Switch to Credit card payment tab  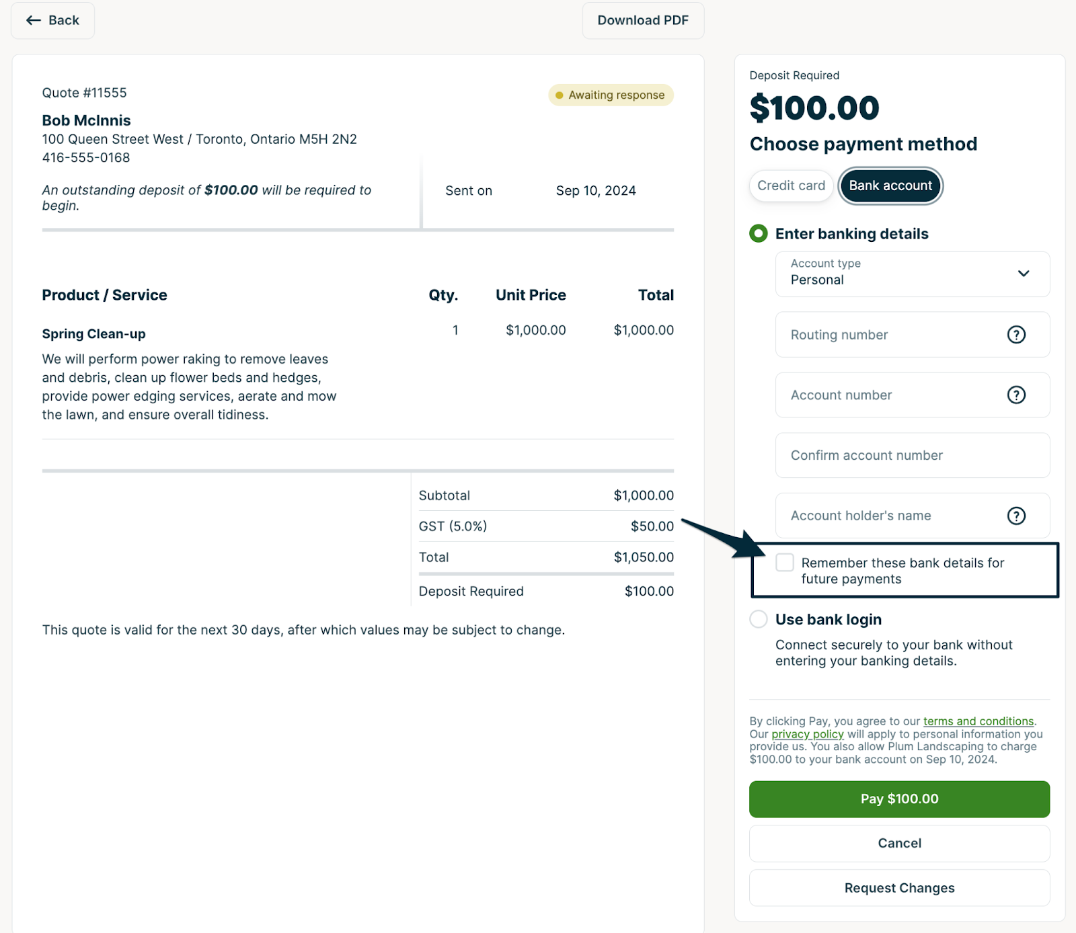point(791,186)
